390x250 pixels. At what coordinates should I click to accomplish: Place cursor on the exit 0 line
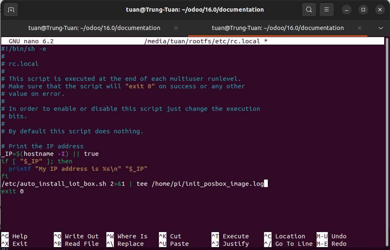(x=10, y=191)
